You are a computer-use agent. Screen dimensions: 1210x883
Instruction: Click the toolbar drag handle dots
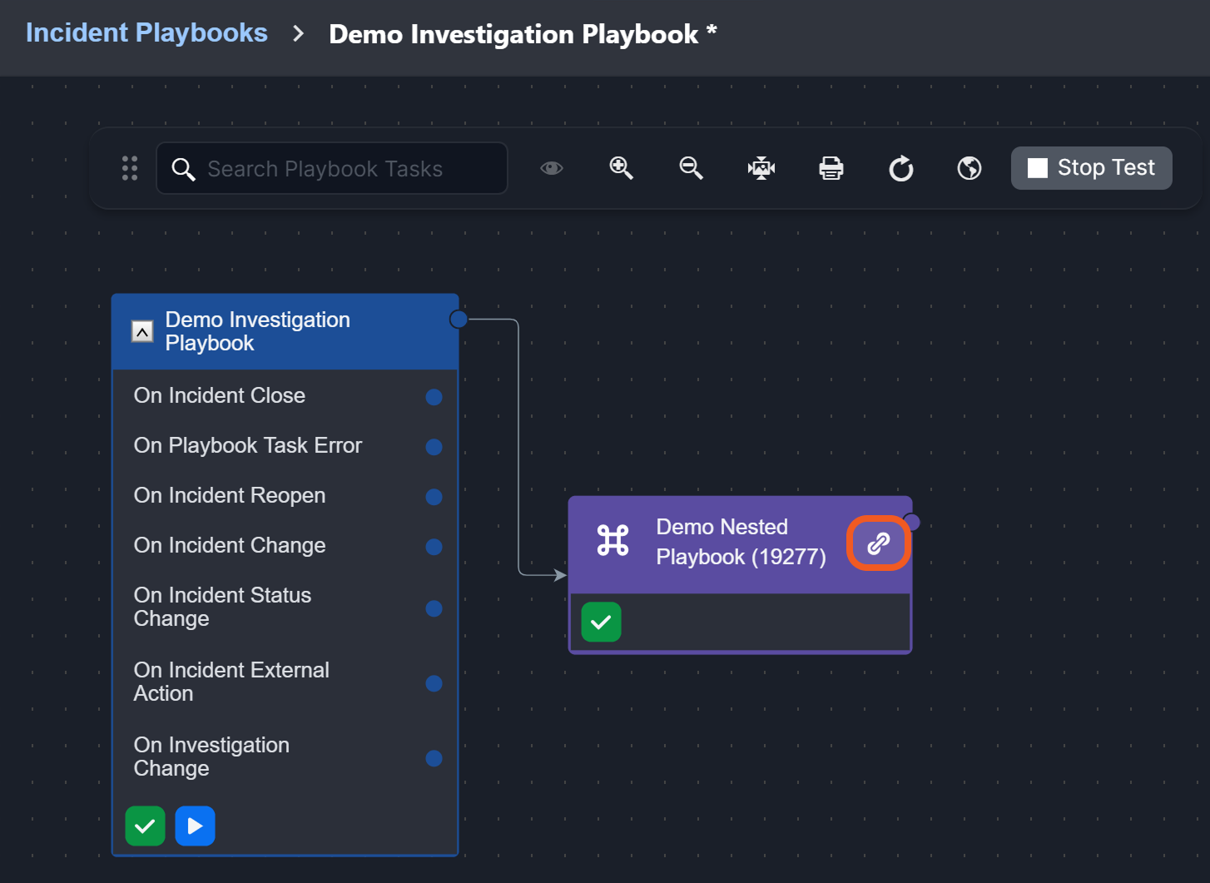[x=130, y=168]
